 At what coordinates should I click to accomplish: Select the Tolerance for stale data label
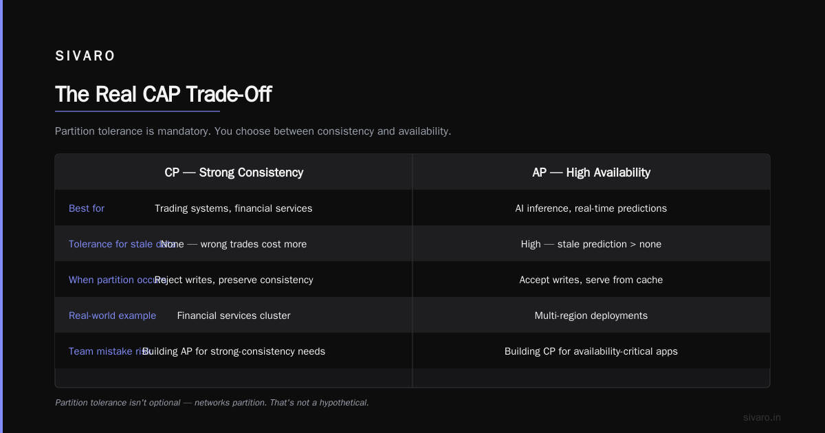pos(122,244)
